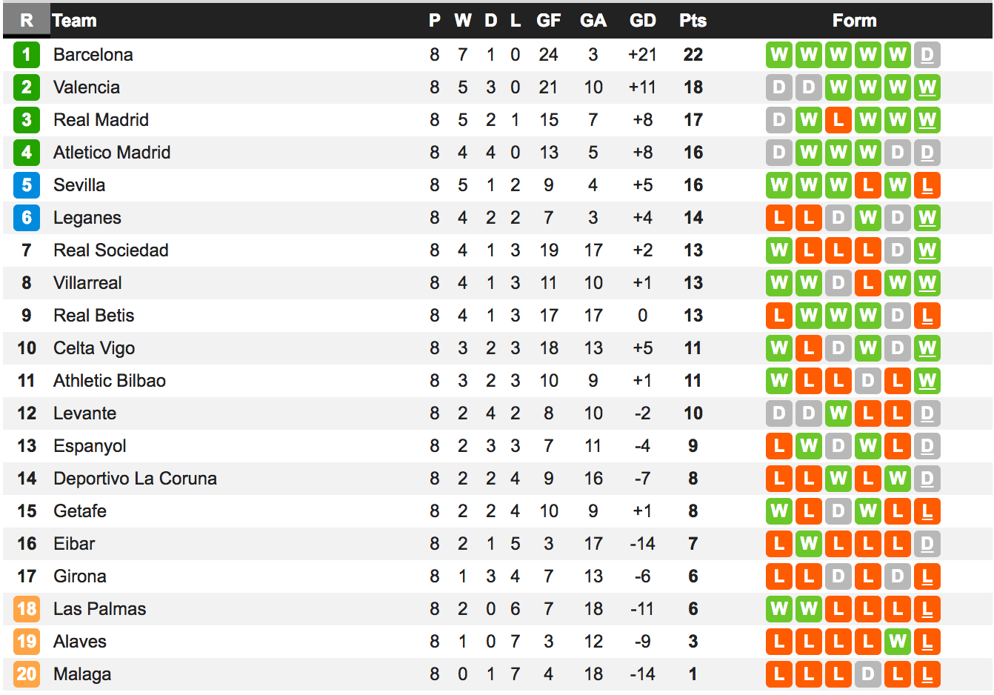Click the only W badge in Alaves's form

[898, 642]
